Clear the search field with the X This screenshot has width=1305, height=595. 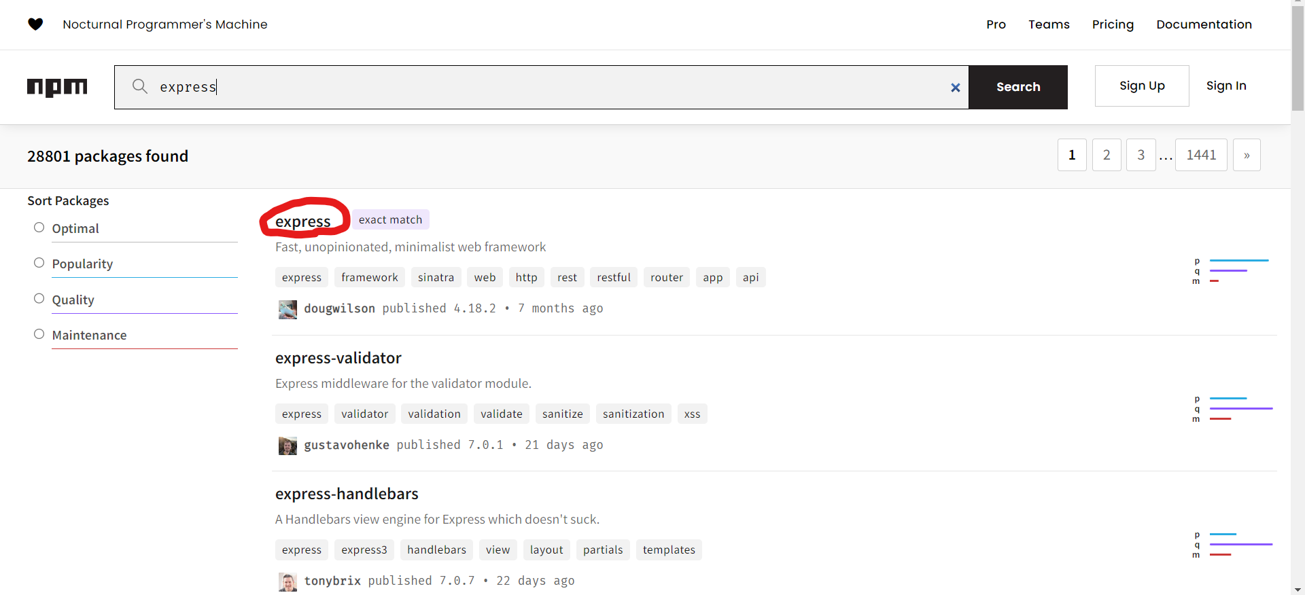click(x=955, y=87)
